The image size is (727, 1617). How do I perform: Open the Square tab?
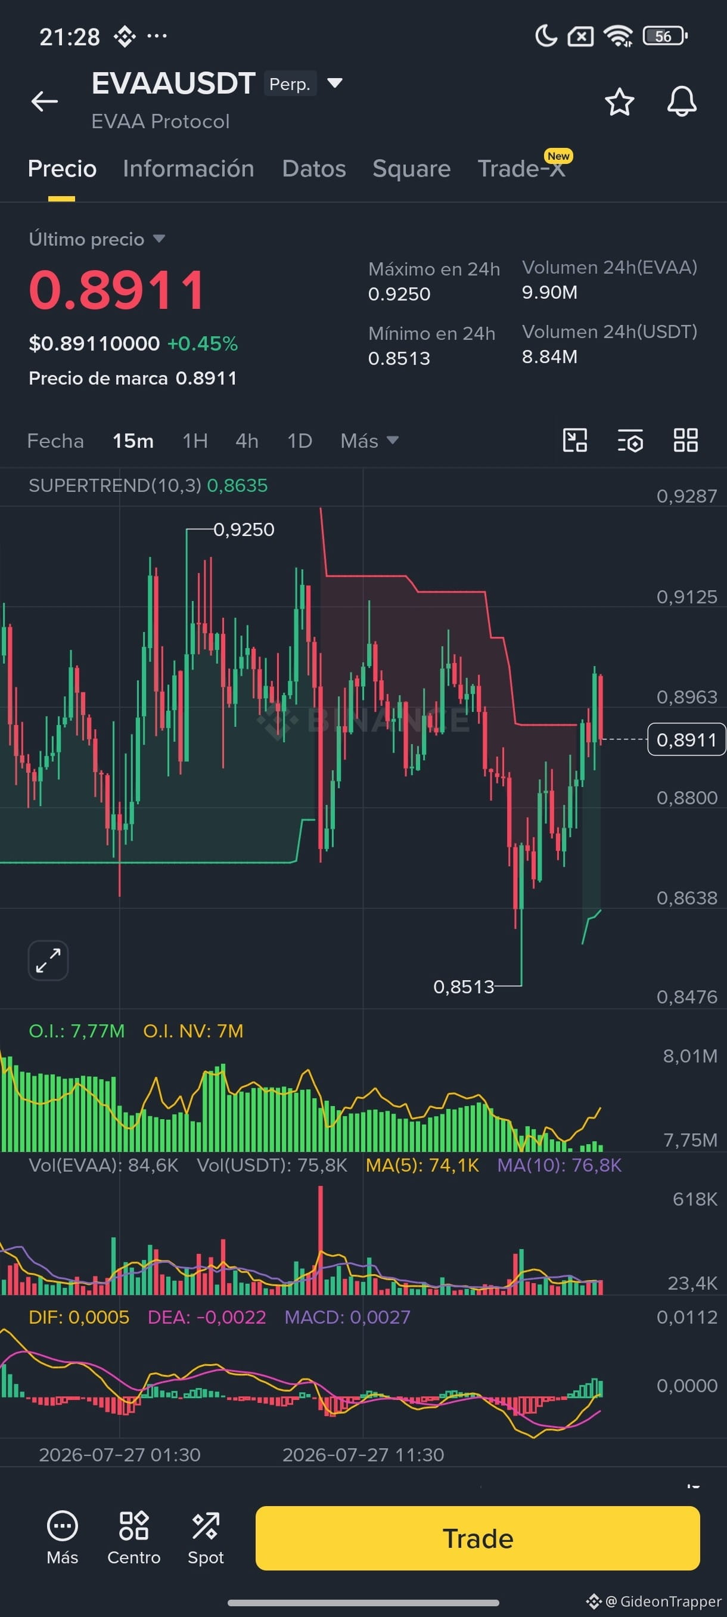412,169
